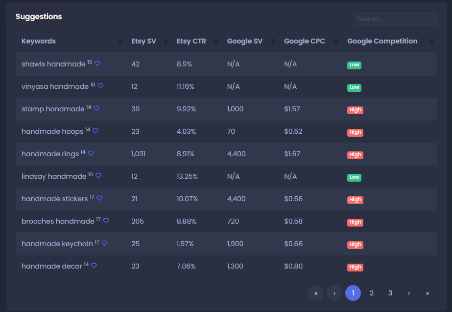
Task: Select the 'vinyasa handmade' keyword text
Action: pyautogui.click(x=55, y=86)
